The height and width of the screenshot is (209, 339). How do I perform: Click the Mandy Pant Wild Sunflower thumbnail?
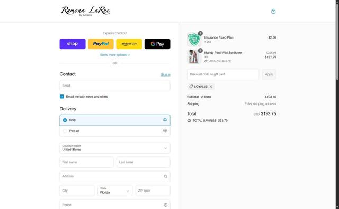pyautogui.click(x=194, y=56)
